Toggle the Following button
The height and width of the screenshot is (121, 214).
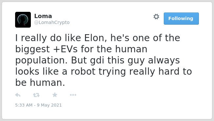(x=181, y=19)
